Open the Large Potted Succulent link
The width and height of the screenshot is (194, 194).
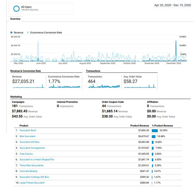point(32,183)
